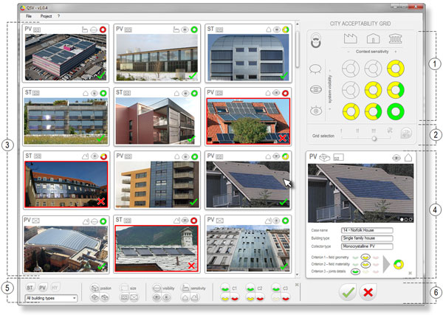This screenshot has height=315, width=443.
Task: Toggle the PV photovoltaic filter
Action: (x=43, y=286)
